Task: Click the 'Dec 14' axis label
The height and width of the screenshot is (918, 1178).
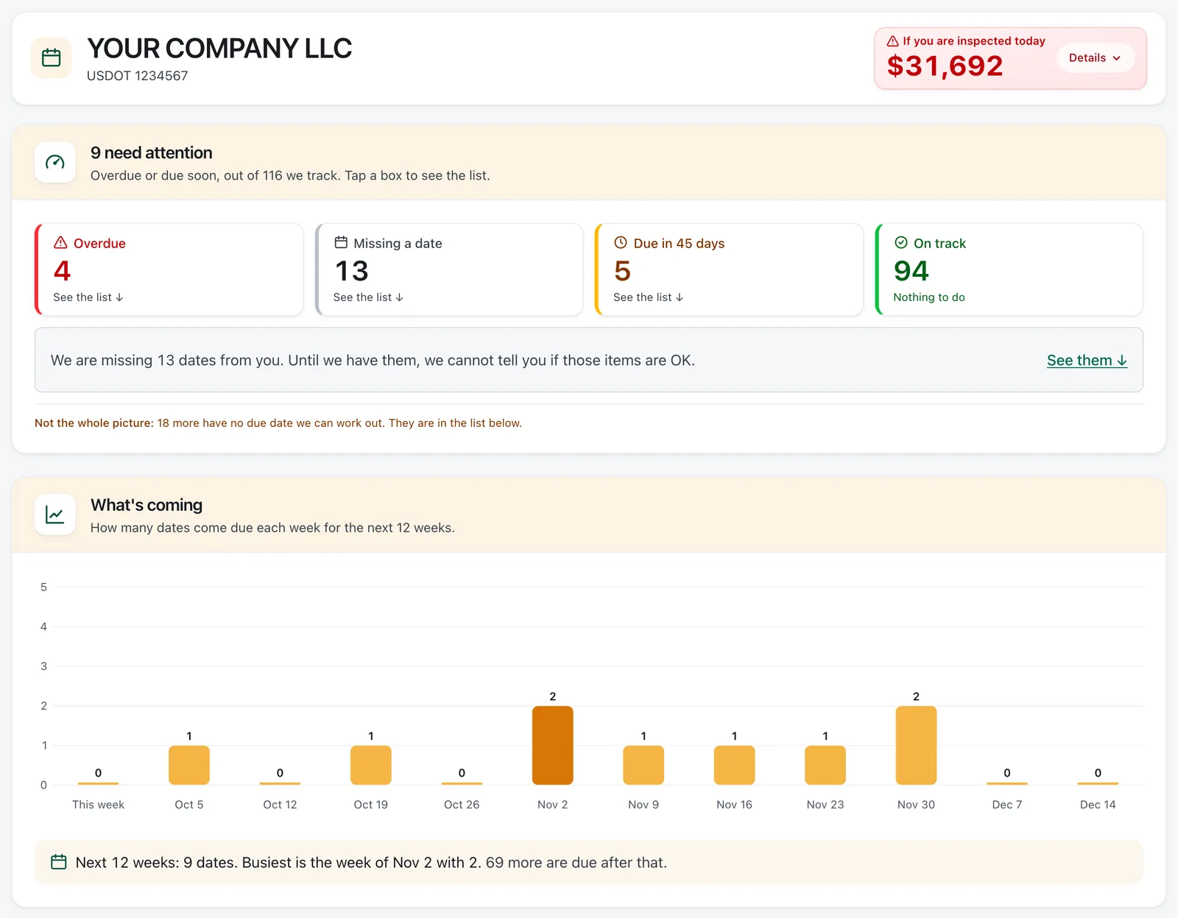Action: pos(1098,805)
